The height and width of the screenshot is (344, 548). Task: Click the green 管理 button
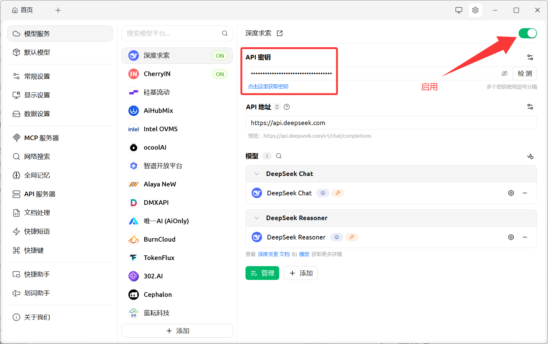pos(262,273)
